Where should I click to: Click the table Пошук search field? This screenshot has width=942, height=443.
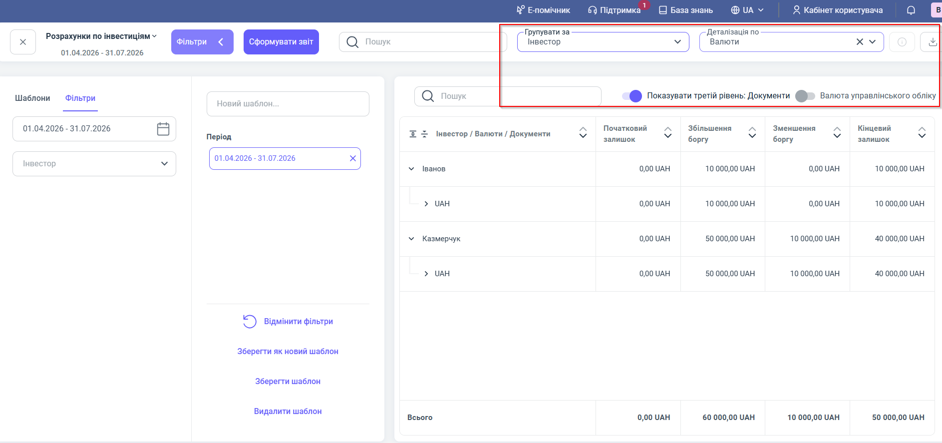tap(508, 96)
